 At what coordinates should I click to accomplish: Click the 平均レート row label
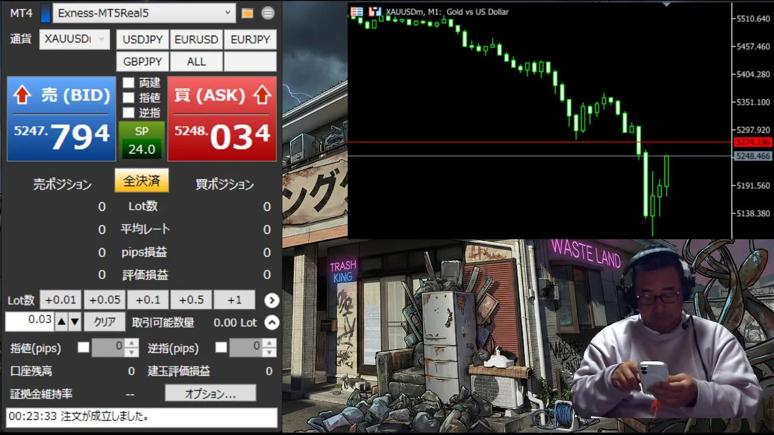[145, 230]
